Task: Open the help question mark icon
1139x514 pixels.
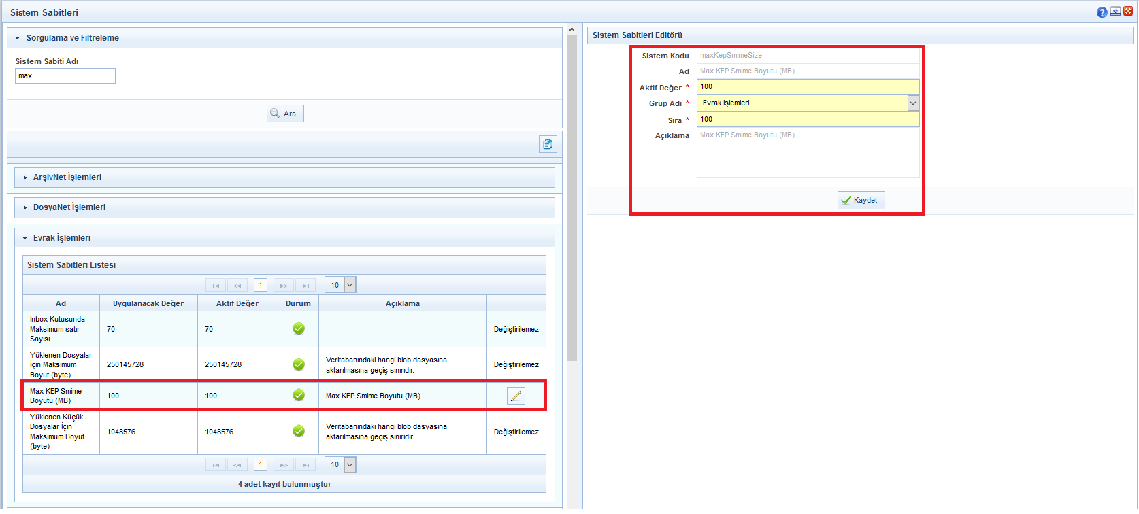Action: (x=1102, y=12)
